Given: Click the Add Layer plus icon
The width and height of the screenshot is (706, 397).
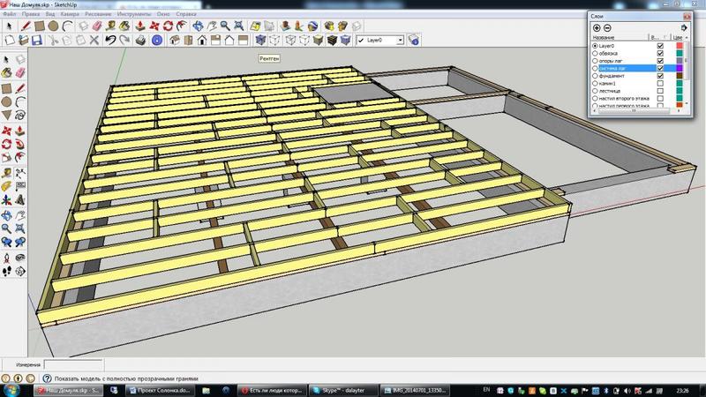Looking at the screenshot, I should 597,27.
